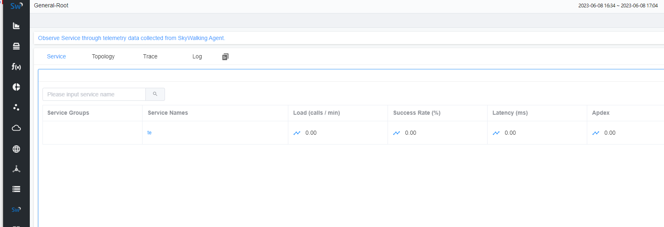Click the Success Rate (%) column header
664x227 pixels.
coord(417,113)
